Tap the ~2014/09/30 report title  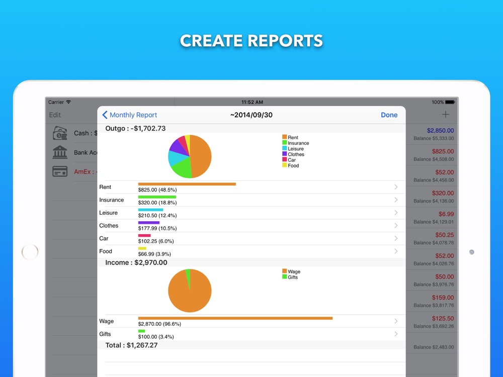tap(251, 115)
